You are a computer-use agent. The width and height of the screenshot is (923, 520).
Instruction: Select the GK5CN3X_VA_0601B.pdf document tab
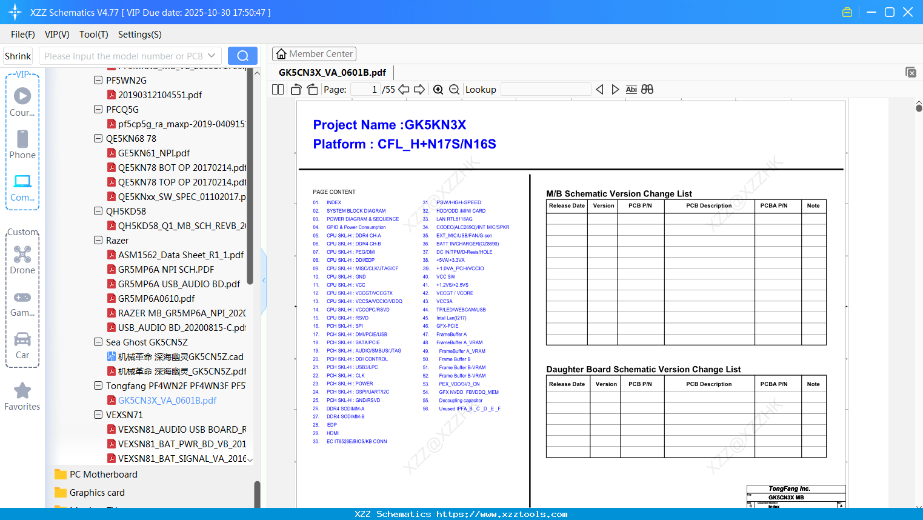click(x=332, y=73)
